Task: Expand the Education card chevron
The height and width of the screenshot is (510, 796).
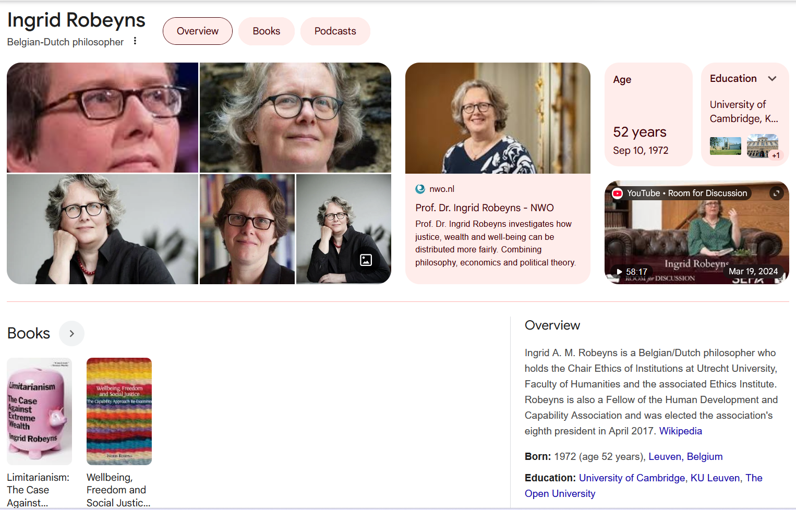Action: [x=773, y=79]
